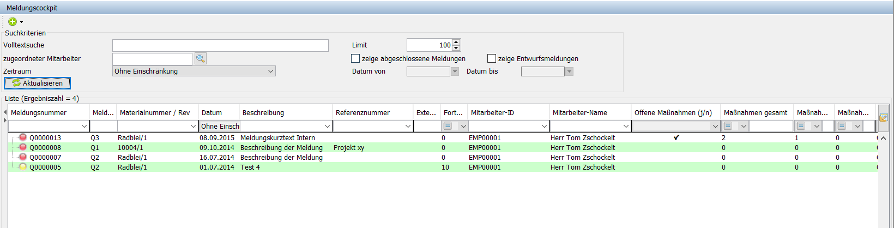Open dropdown arrow beside the add icon
Screen dimensions: 894x228
(x=21, y=22)
